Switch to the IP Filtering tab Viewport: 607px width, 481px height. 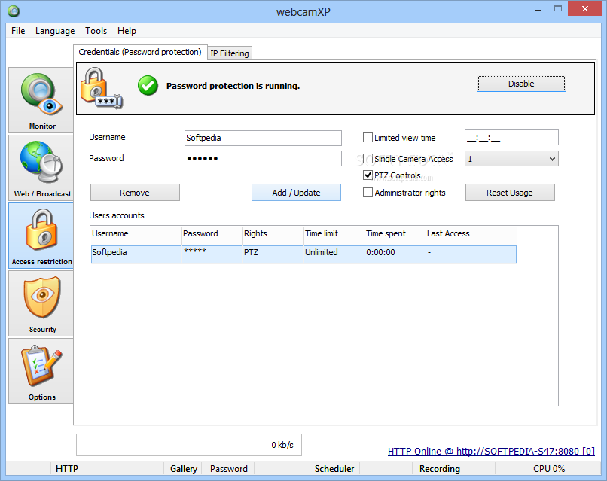click(x=230, y=53)
